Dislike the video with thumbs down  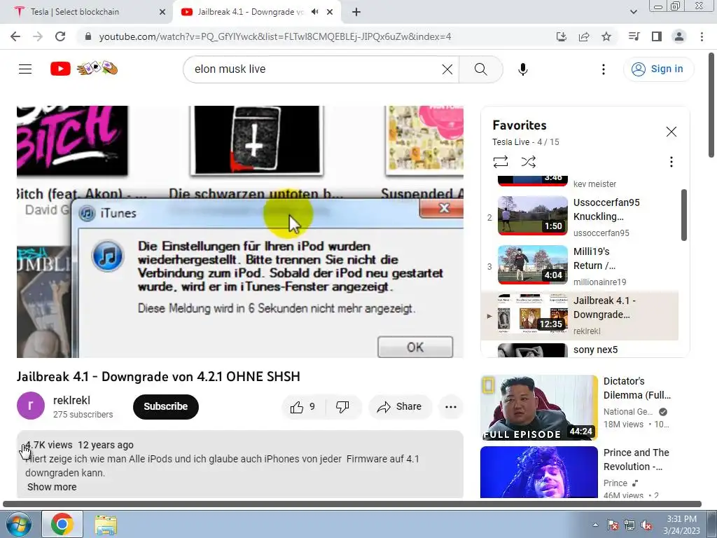tap(342, 407)
